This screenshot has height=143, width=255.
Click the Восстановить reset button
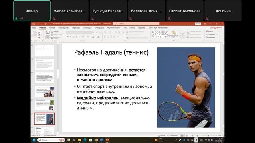point(57,35)
